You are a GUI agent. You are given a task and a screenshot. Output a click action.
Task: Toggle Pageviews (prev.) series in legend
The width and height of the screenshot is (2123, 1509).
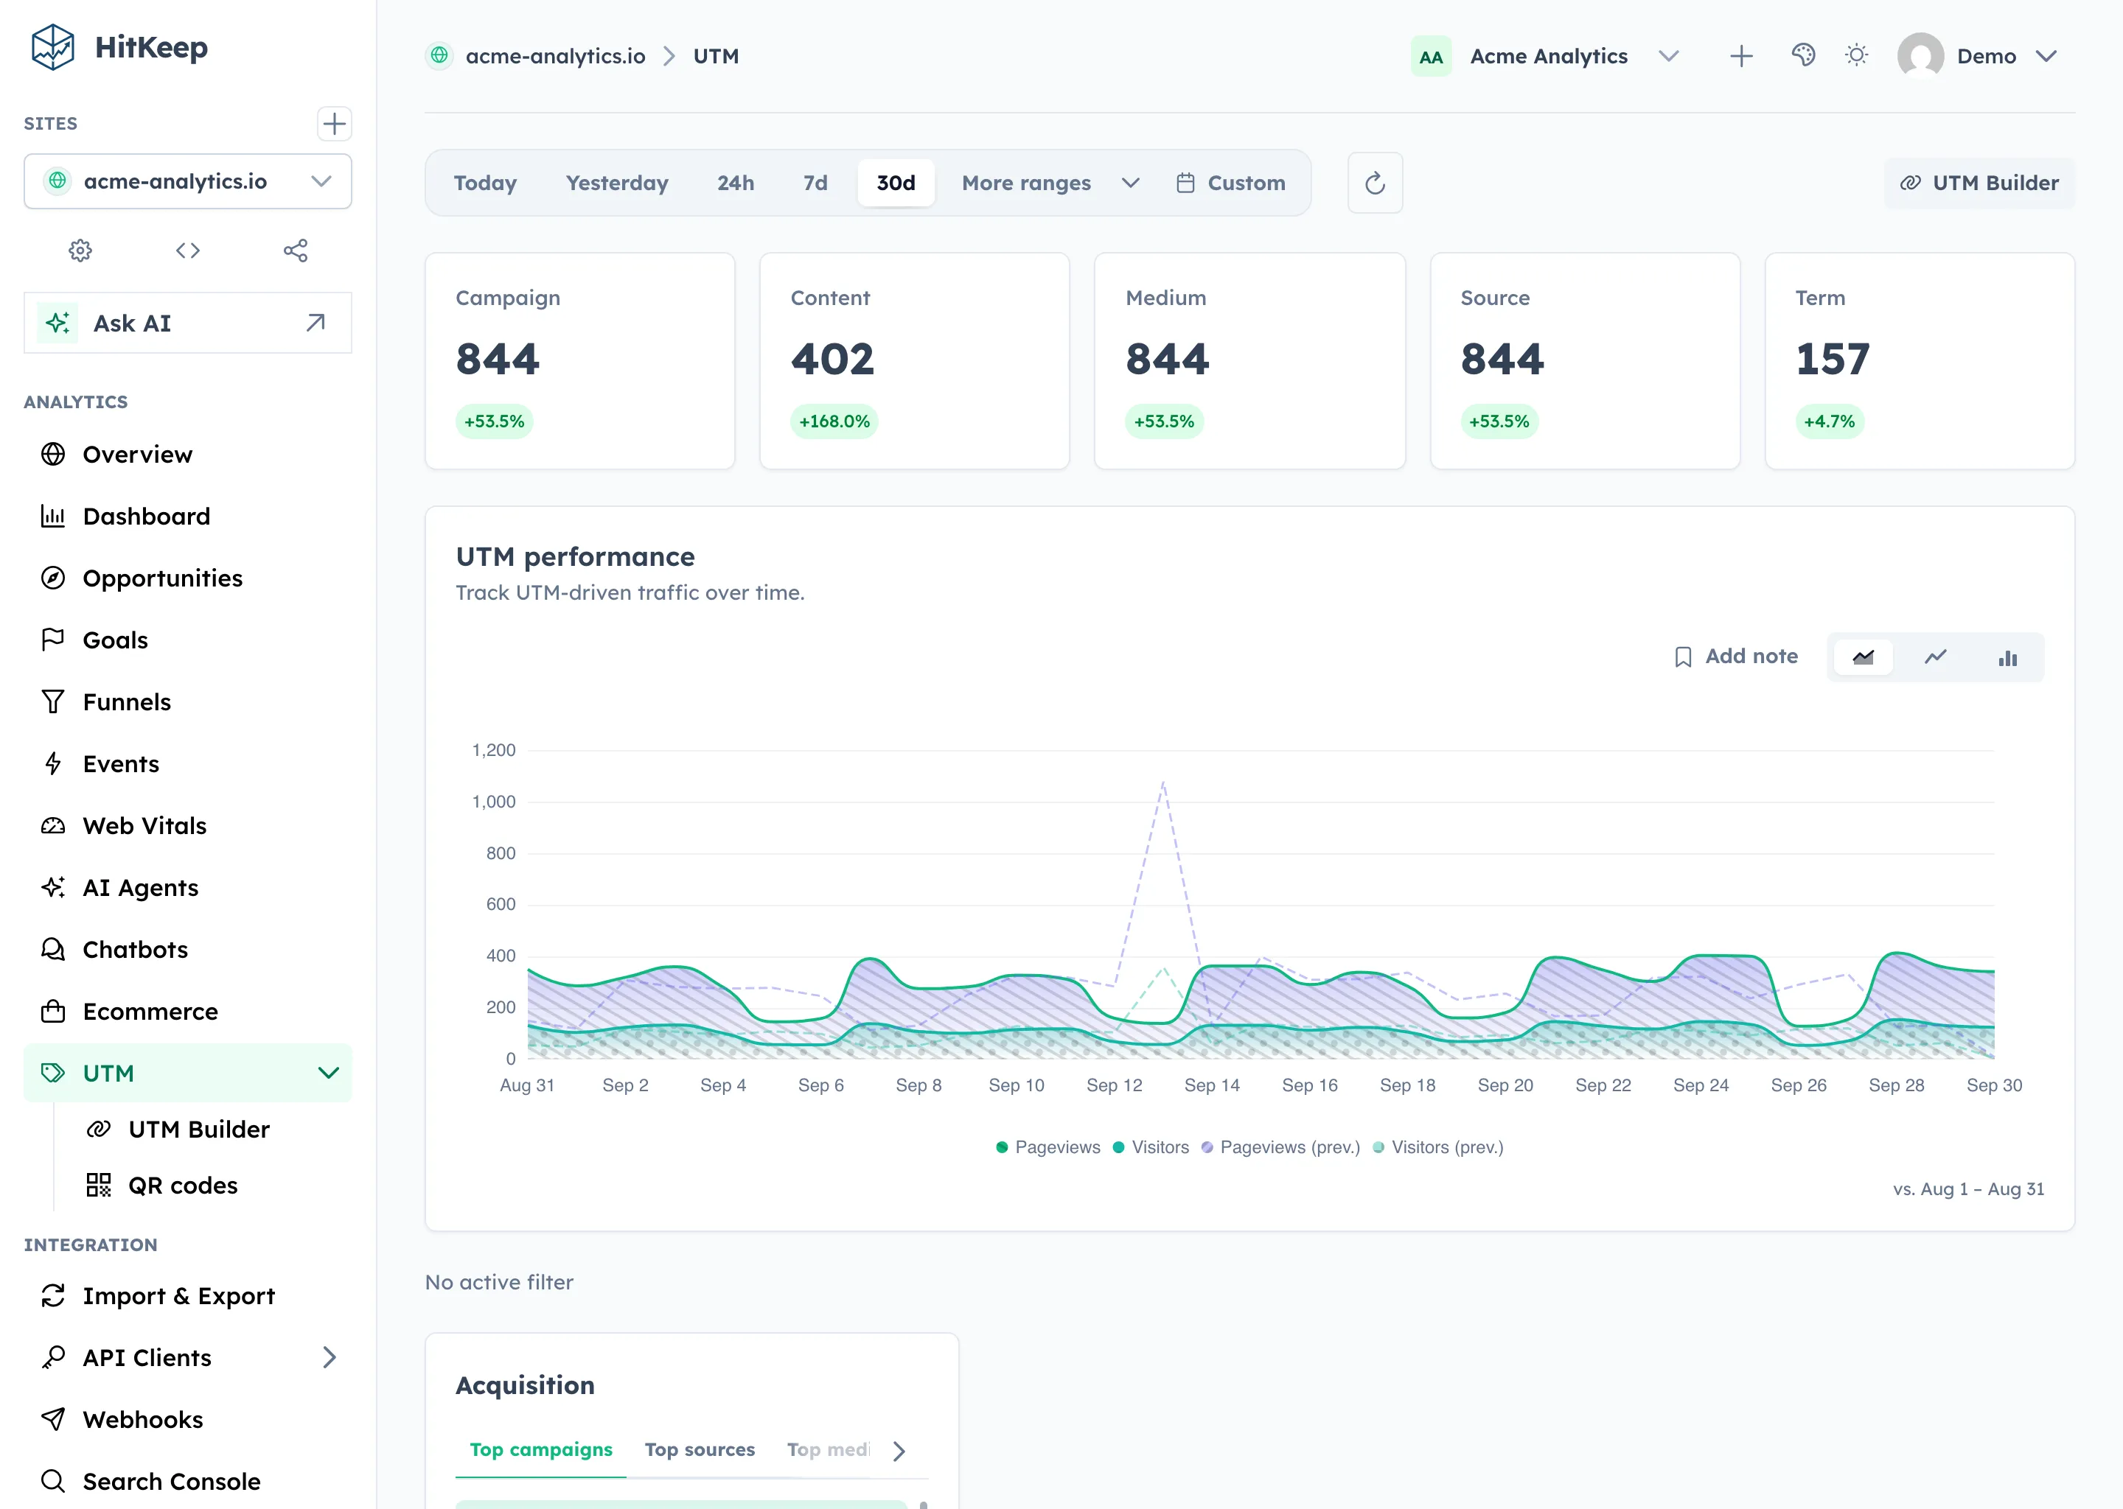click(1280, 1146)
